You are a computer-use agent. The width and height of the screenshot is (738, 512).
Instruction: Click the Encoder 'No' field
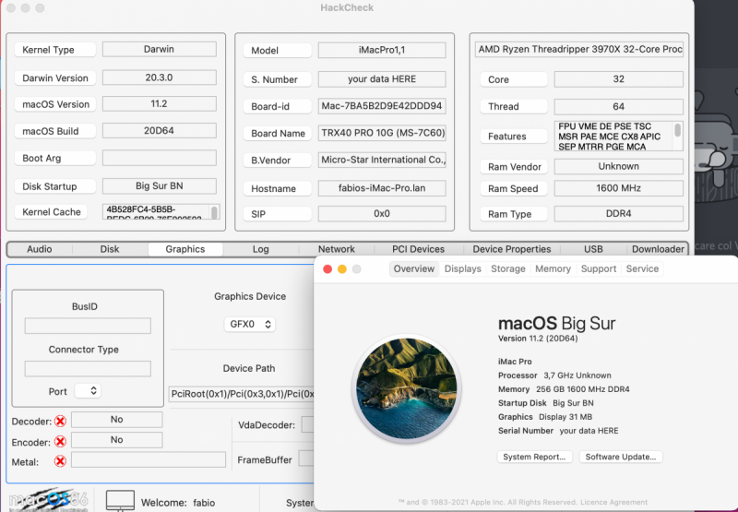117,439
